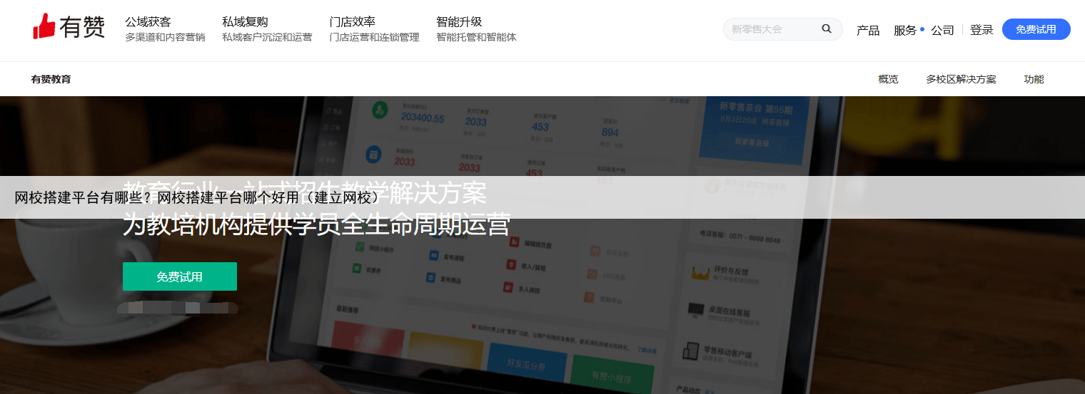Switch to the 功能 tab

coord(1034,79)
